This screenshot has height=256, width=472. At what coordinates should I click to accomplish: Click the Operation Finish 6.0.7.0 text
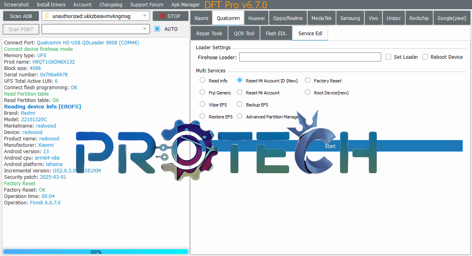click(32, 203)
